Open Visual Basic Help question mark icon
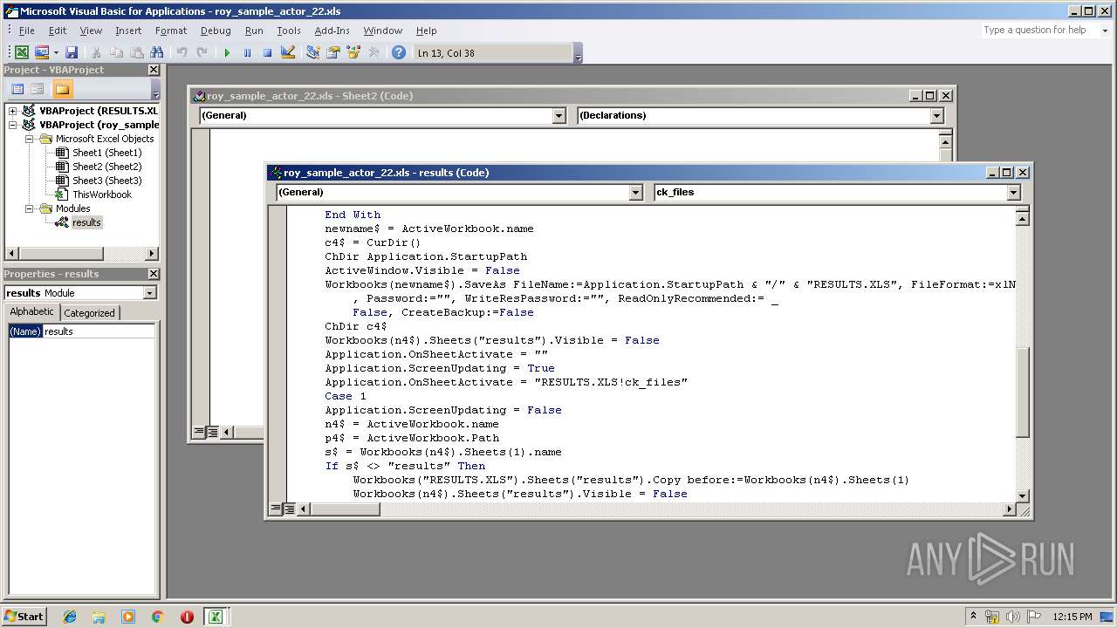1117x628 pixels. pyautogui.click(x=399, y=52)
